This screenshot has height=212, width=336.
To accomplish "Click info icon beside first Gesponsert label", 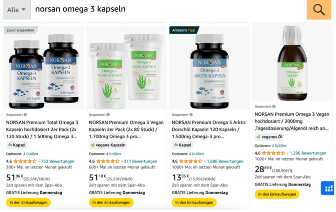I will pos(25,115).
